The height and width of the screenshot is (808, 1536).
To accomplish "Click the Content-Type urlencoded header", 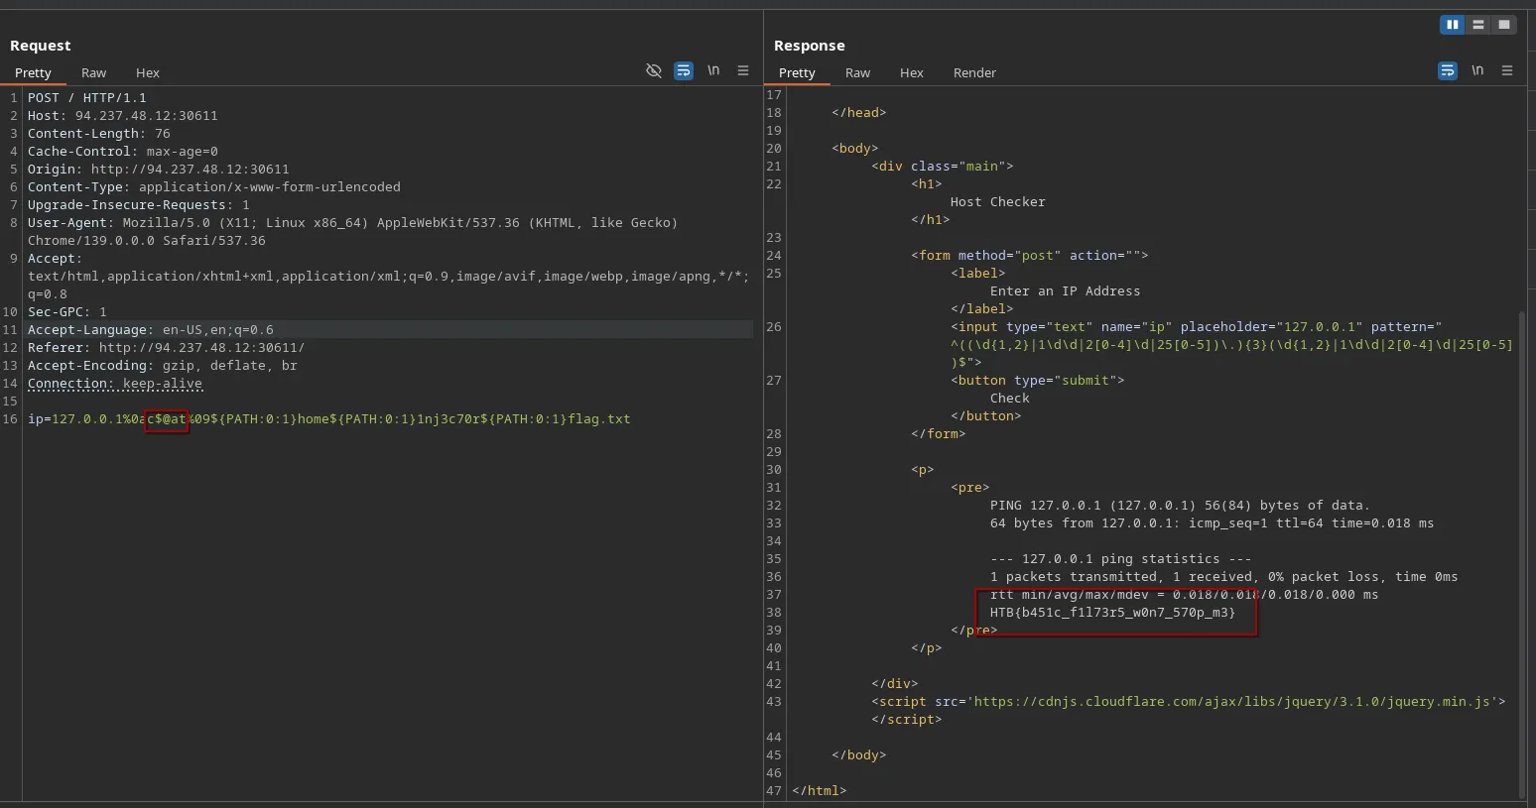I will click(214, 187).
